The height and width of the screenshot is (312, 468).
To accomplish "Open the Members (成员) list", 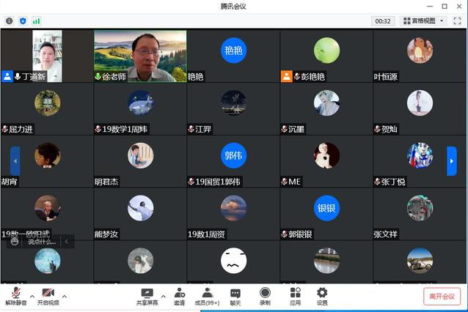I will coord(207,296).
